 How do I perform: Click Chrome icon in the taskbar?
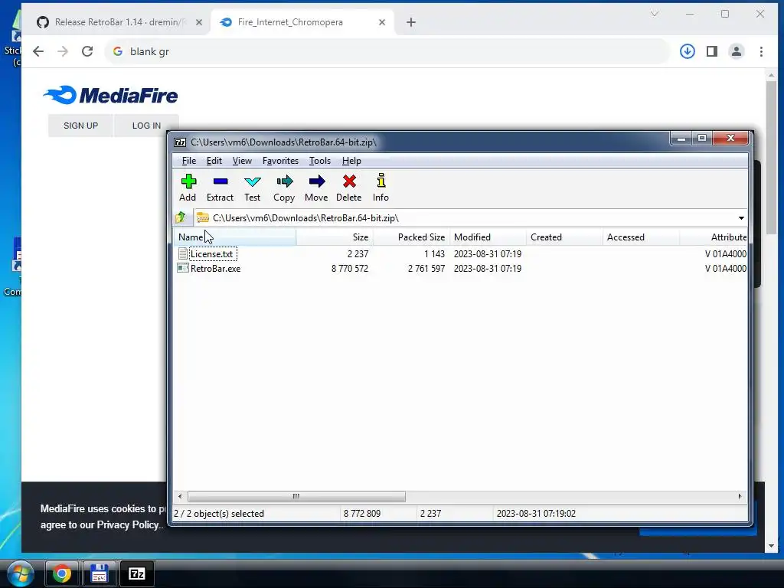click(61, 573)
